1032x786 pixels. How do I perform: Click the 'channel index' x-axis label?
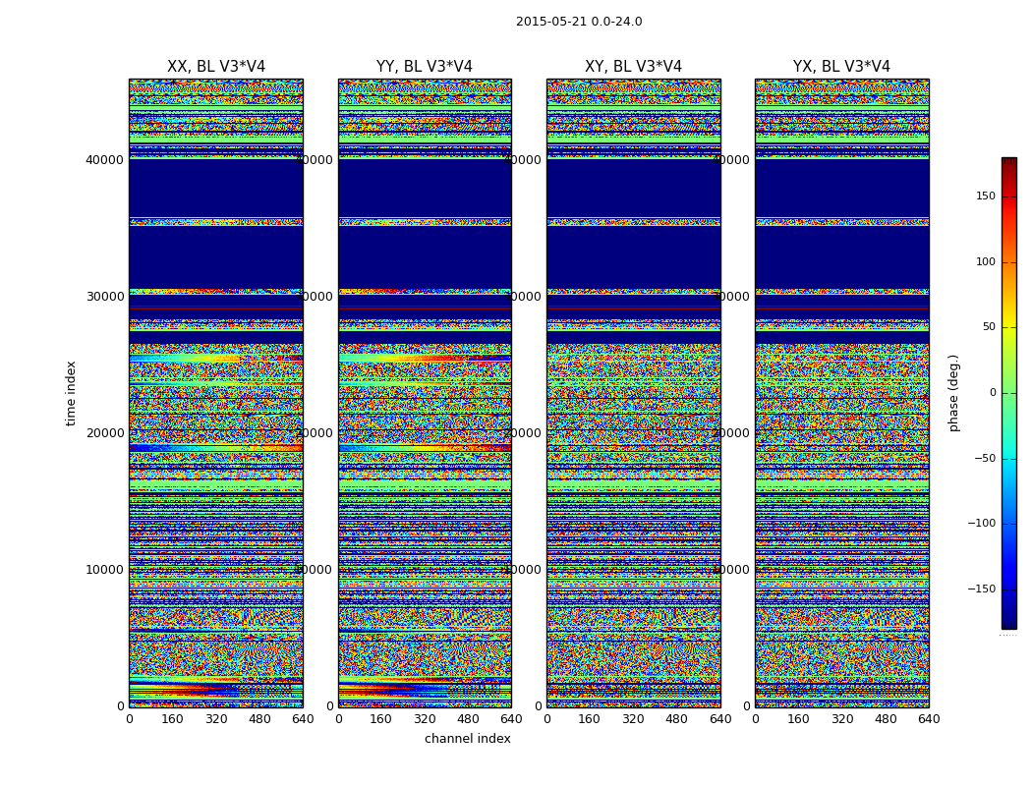468,739
